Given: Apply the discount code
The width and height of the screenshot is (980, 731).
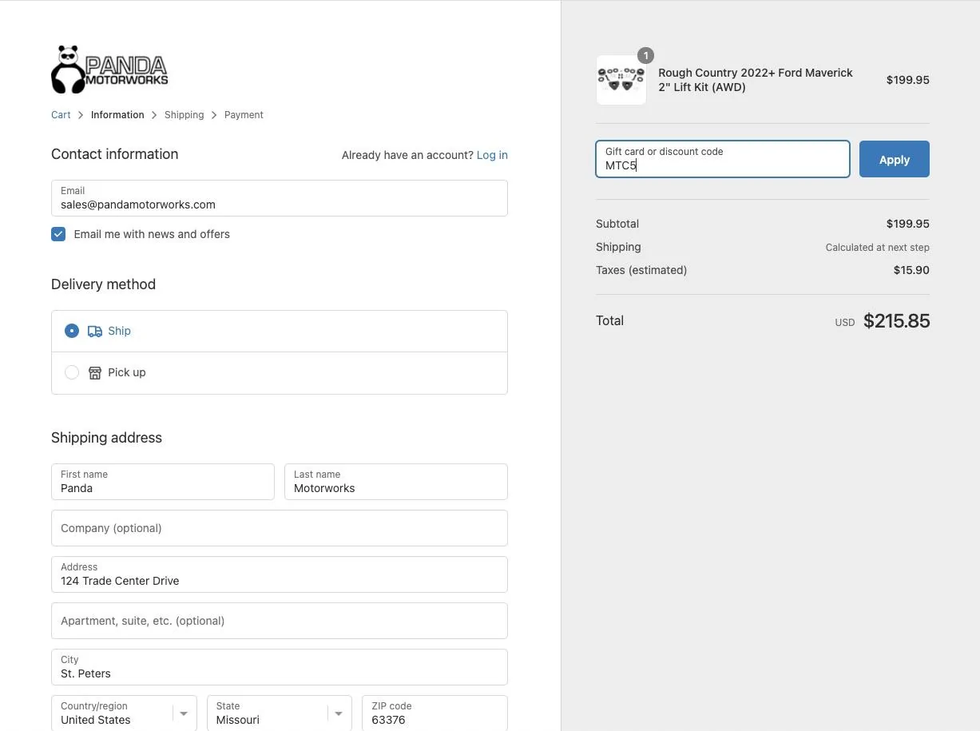Looking at the screenshot, I should 895,159.
